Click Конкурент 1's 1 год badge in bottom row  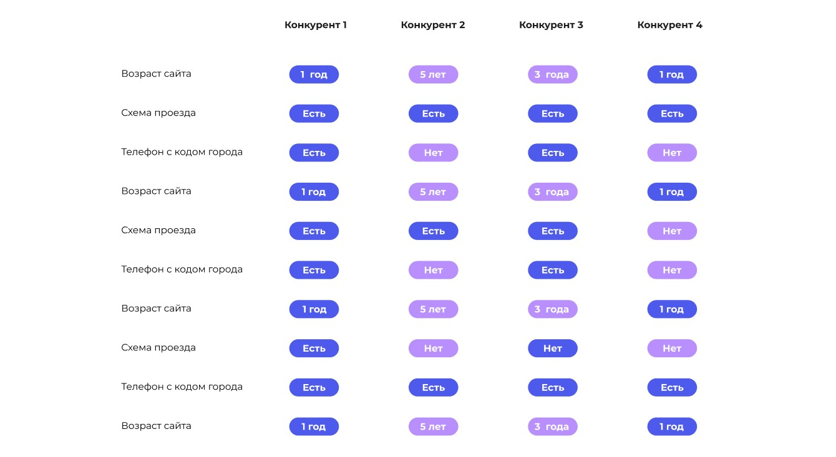[314, 427]
